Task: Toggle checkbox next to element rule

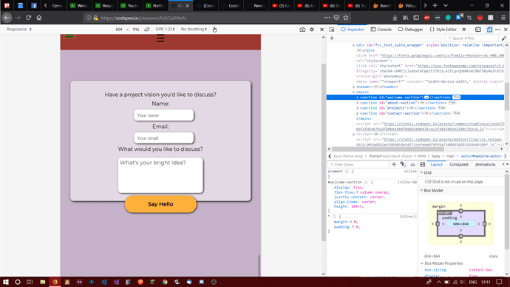Action: click(x=347, y=172)
